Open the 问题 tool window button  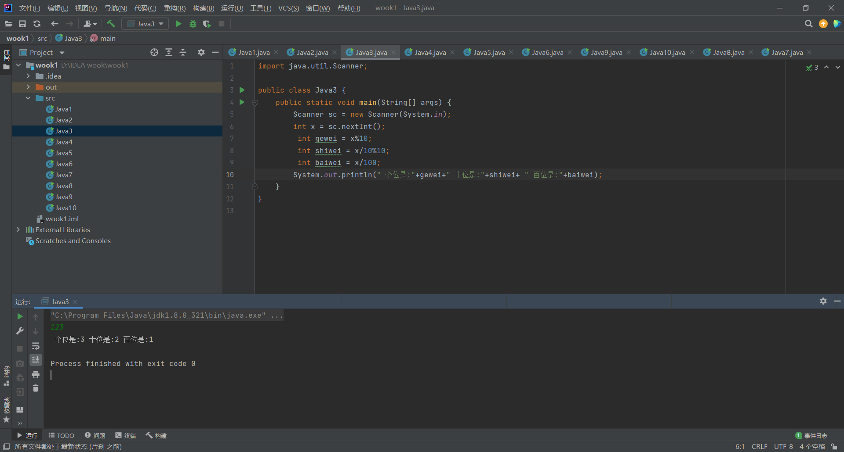point(95,435)
